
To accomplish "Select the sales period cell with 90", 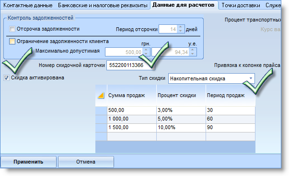I will click(x=231, y=128).
